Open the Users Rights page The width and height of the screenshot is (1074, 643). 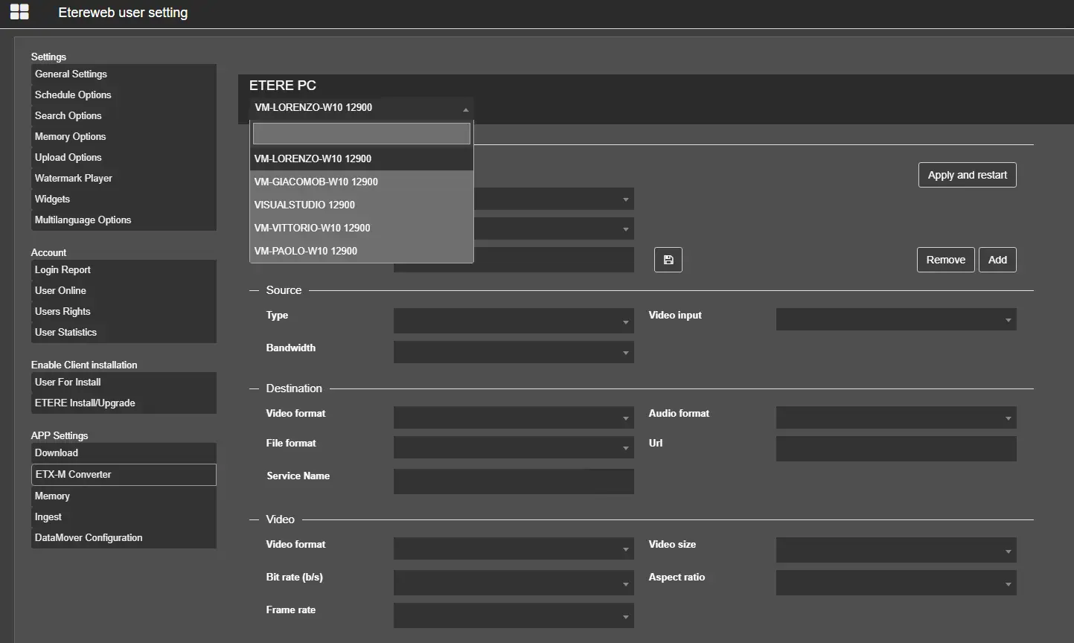tap(63, 312)
